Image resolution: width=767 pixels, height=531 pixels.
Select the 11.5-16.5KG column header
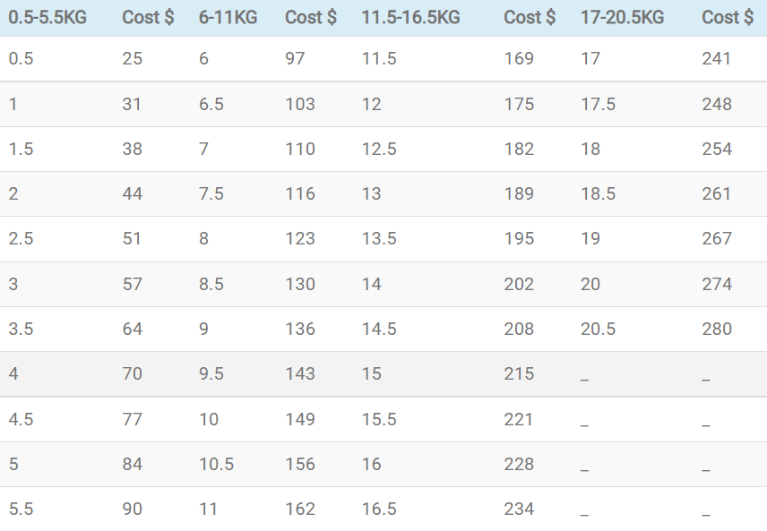coord(410,17)
